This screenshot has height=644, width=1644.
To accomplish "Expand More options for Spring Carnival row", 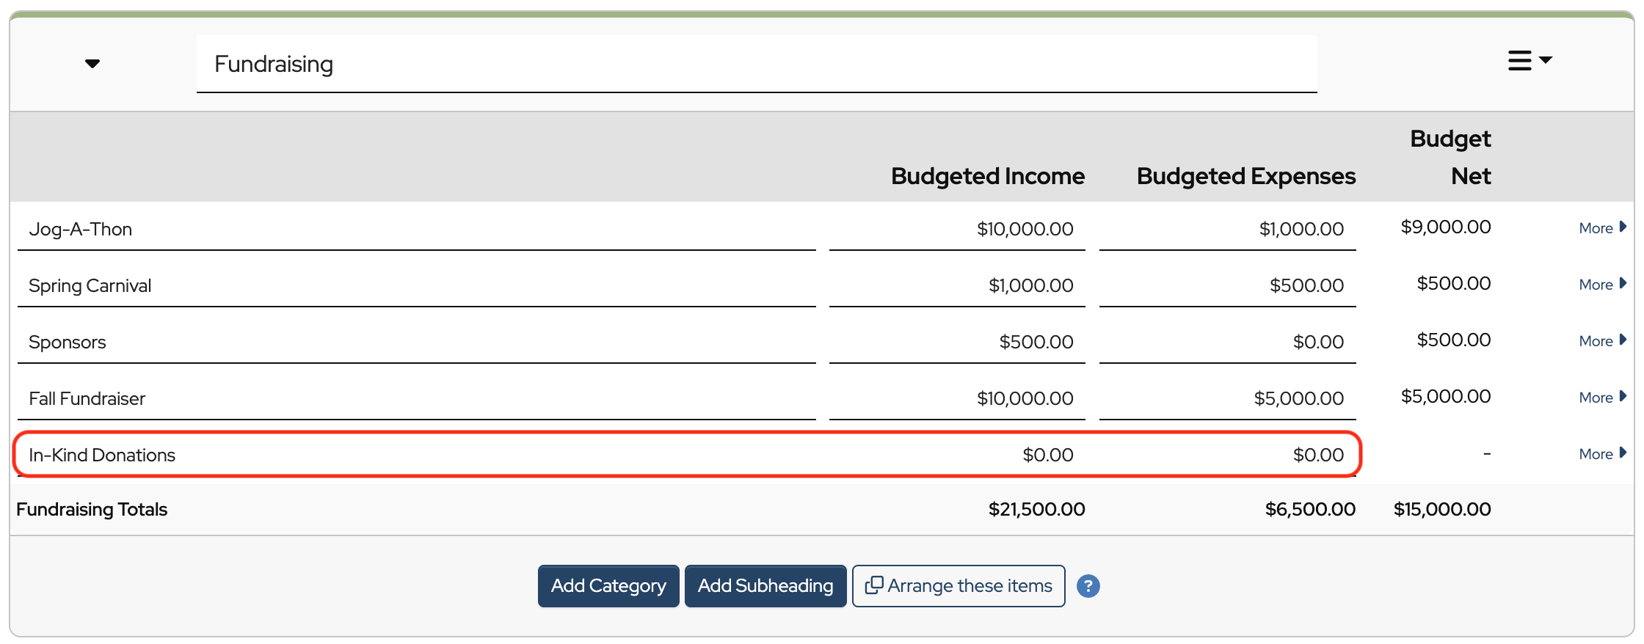I will pos(1601,285).
